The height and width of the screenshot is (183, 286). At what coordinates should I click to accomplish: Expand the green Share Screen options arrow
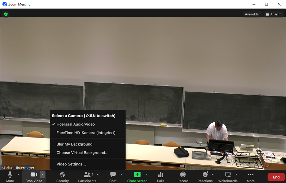tap(146, 175)
